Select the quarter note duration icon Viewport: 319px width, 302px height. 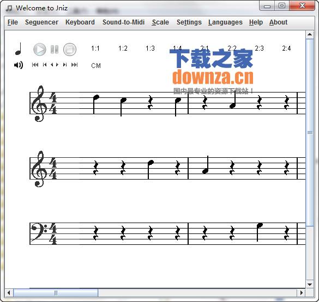[x=19, y=49]
